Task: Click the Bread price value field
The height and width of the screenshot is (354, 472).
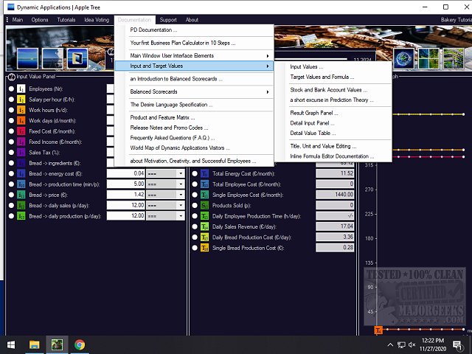Action: [x=126, y=195]
